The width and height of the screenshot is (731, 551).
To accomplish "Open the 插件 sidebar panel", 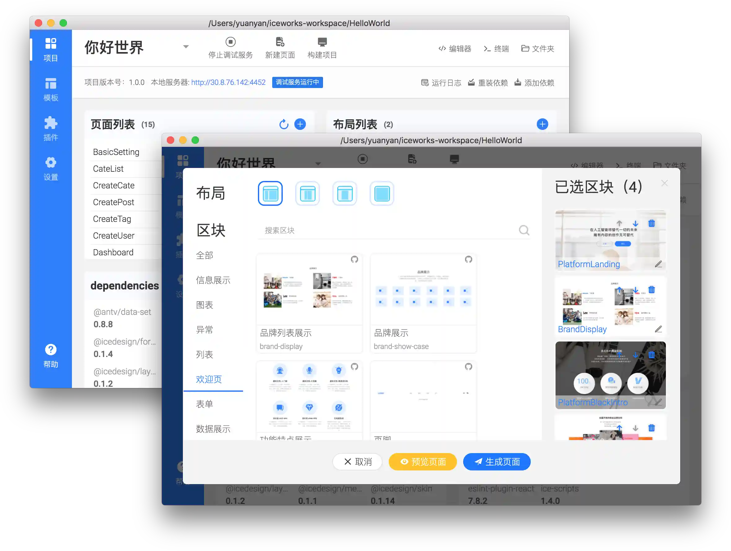I will click(x=51, y=128).
